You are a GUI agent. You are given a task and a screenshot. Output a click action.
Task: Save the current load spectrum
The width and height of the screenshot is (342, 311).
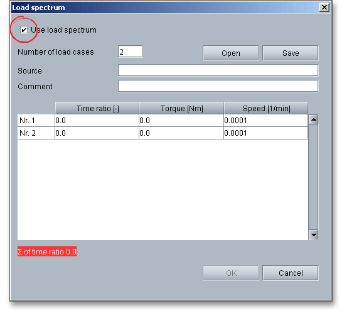click(291, 53)
